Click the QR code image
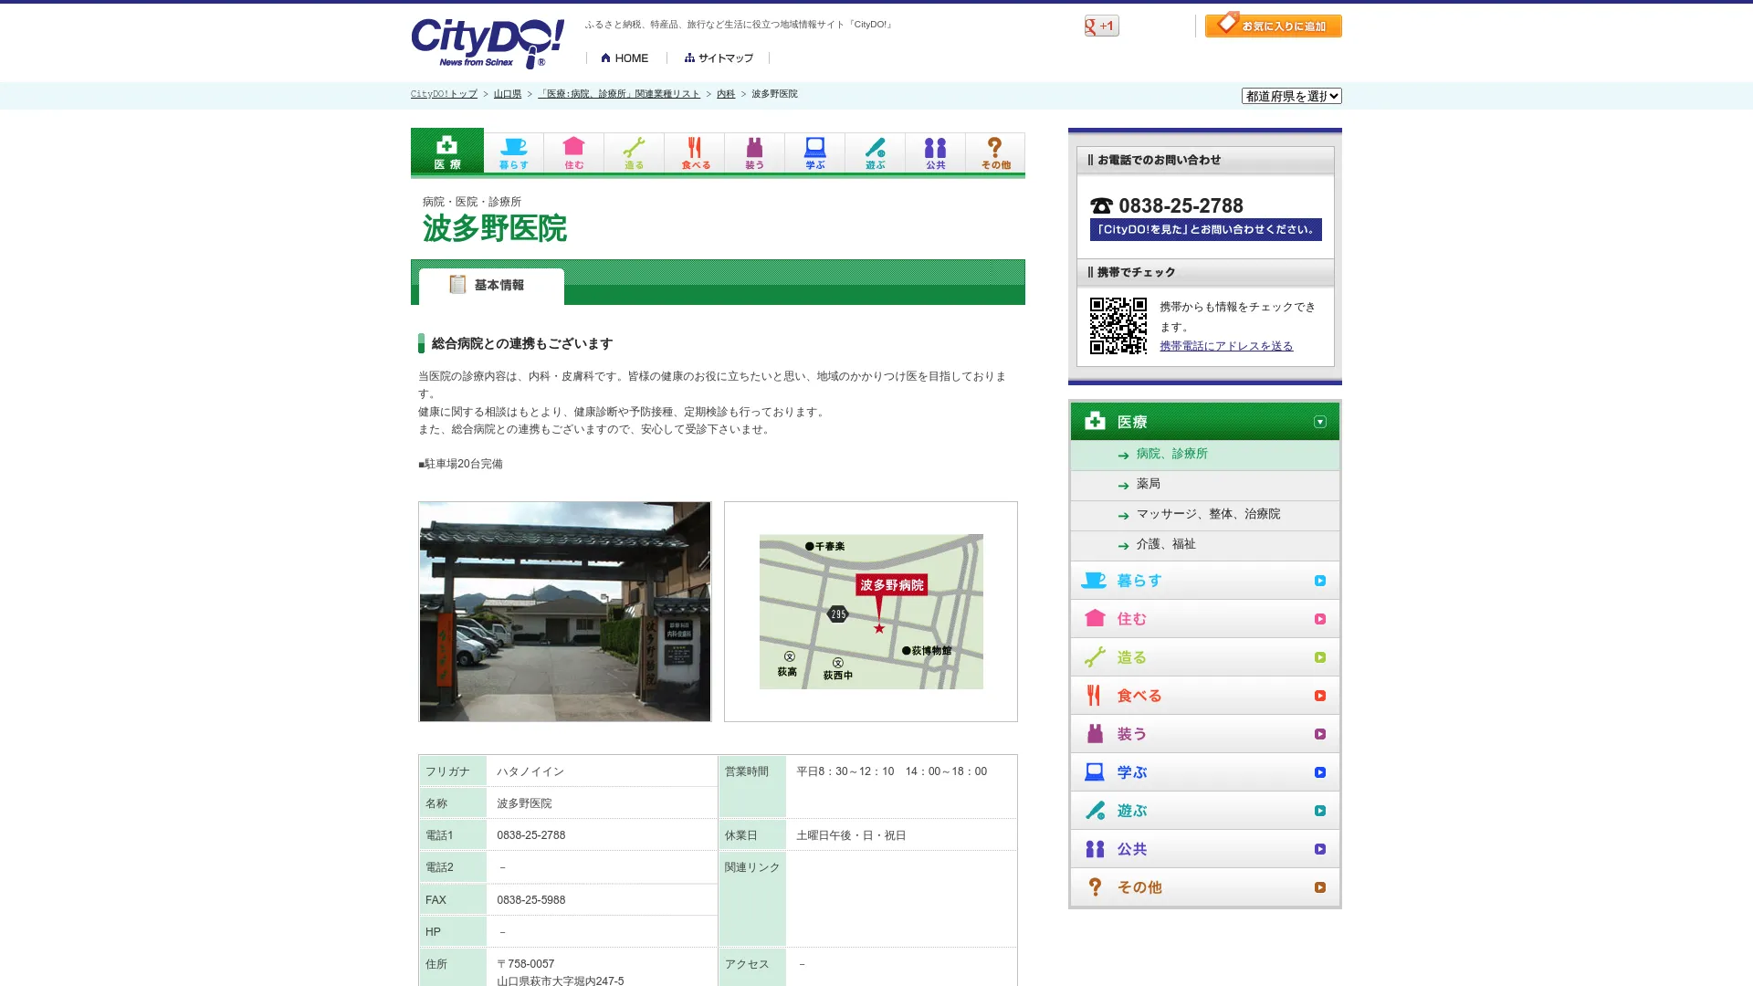 (x=1118, y=326)
